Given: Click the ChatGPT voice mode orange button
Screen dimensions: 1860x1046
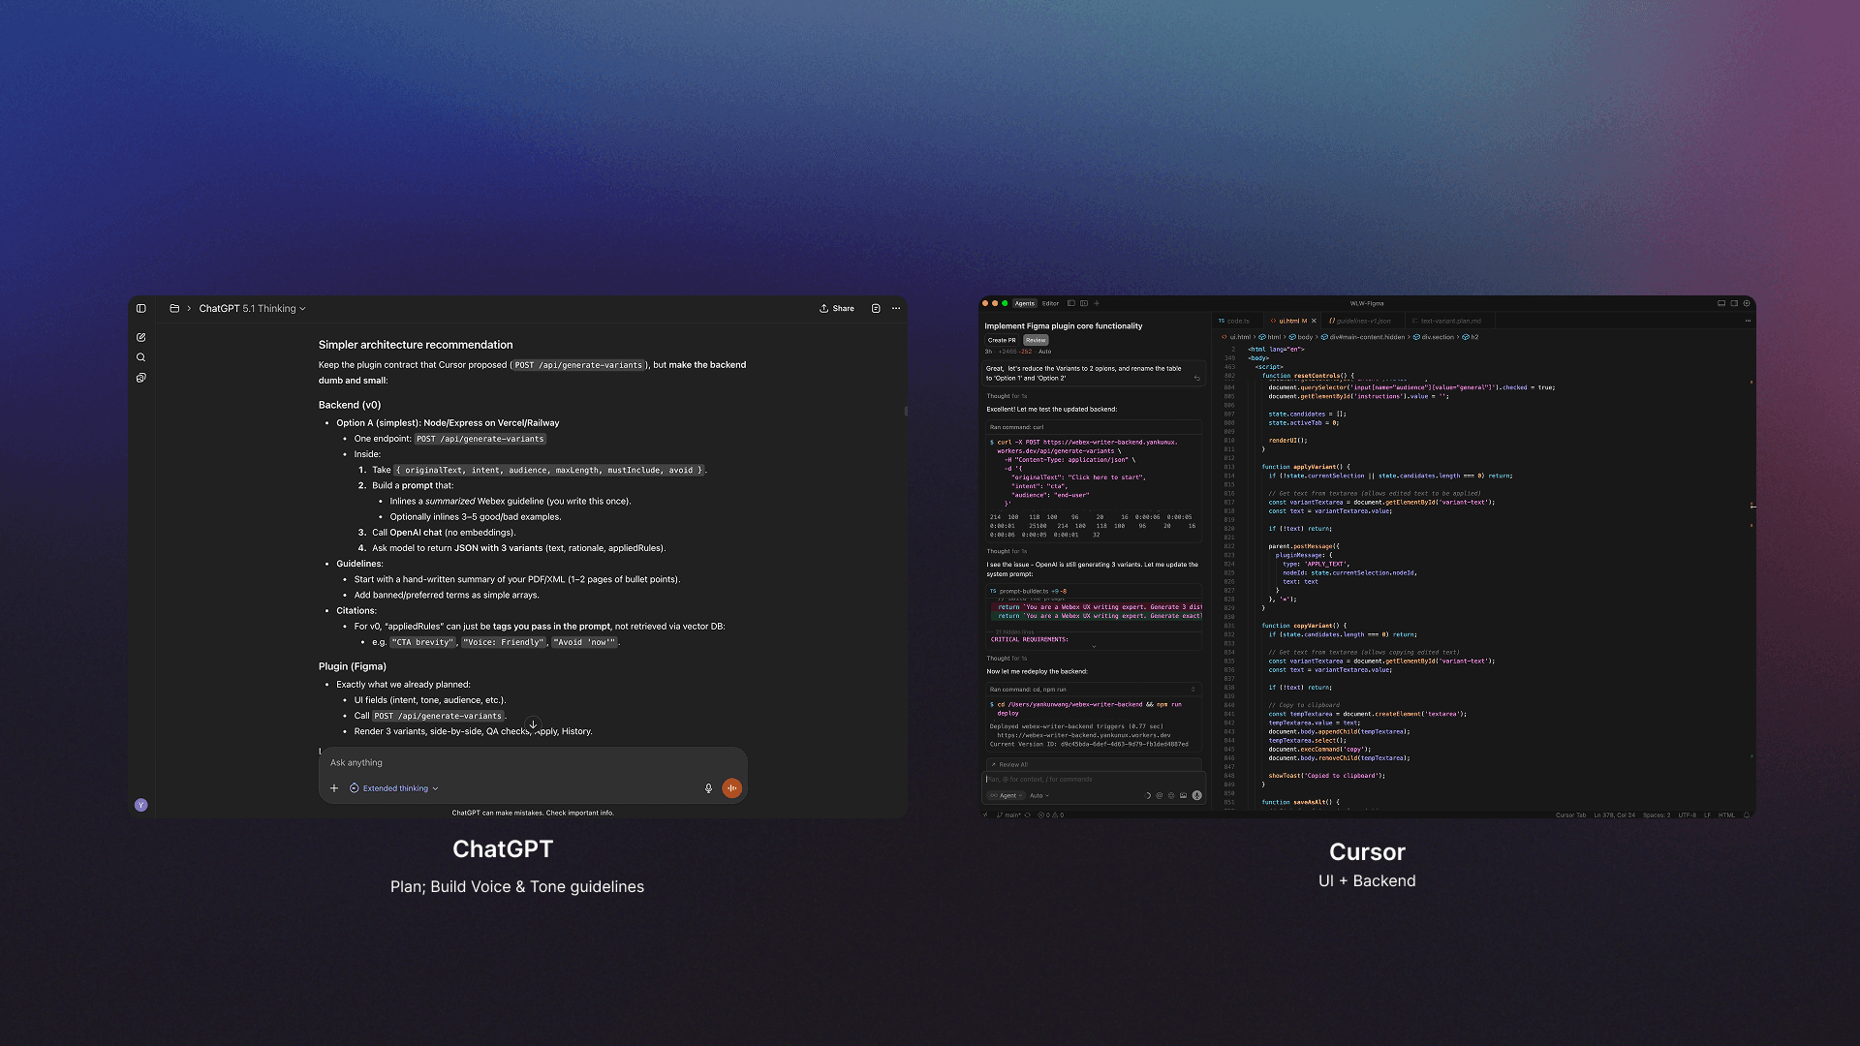Looking at the screenshot, I should [731, 788].
